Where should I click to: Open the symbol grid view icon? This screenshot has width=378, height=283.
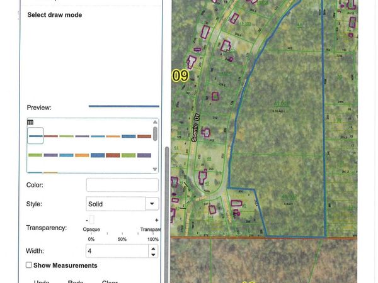click(30, 123)
